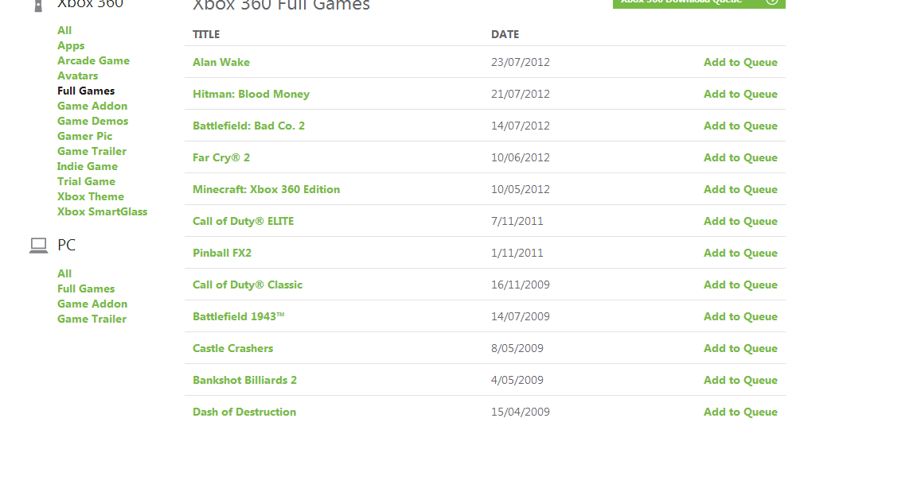The height and width of the screenshot is (484, 917).
Task: Add Hitman: Blood Money to queue
Action: click(x=740, y=94)
